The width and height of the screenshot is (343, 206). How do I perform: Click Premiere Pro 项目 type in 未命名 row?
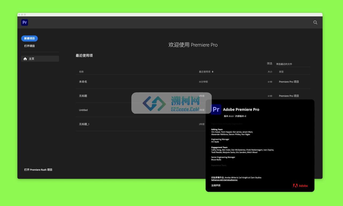pyautogui.click(x=289, y=82)
